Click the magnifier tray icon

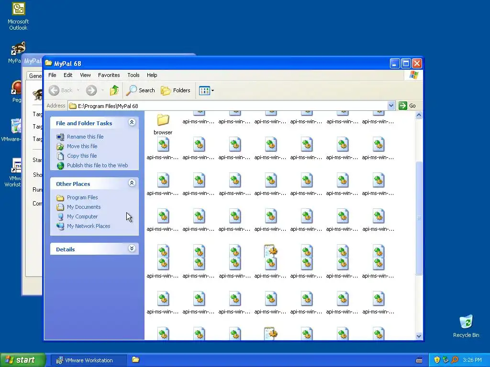click(x=455, y=360)
